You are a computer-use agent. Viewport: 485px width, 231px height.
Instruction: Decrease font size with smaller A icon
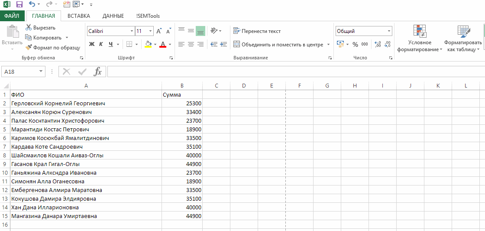[168, 31]
